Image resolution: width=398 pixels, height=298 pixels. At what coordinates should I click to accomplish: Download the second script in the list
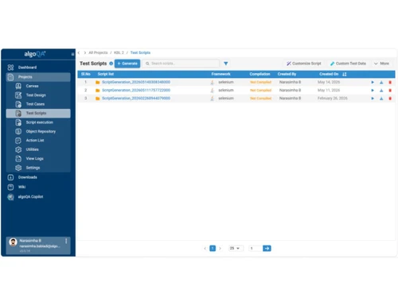click(381, 91)
